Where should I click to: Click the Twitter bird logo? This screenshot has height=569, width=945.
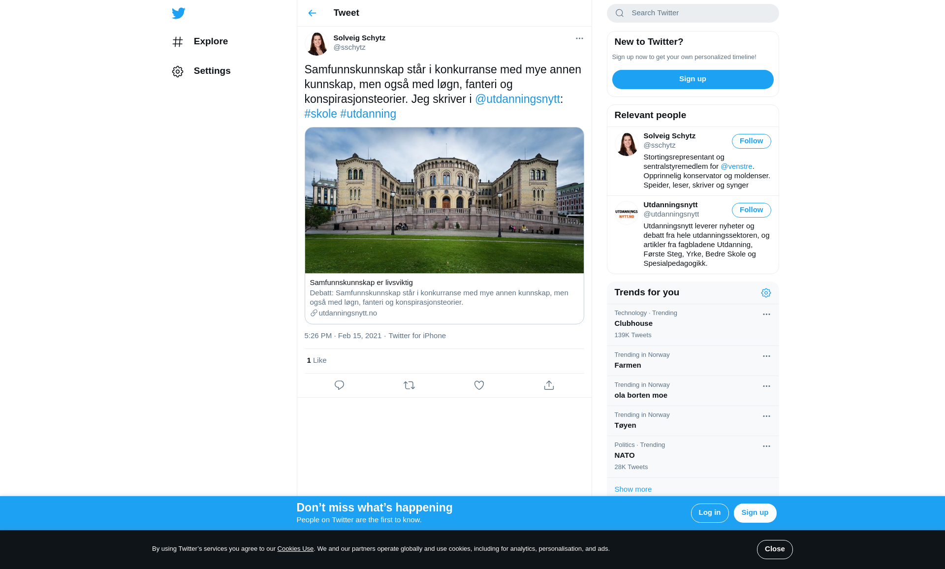click(178, 13)
